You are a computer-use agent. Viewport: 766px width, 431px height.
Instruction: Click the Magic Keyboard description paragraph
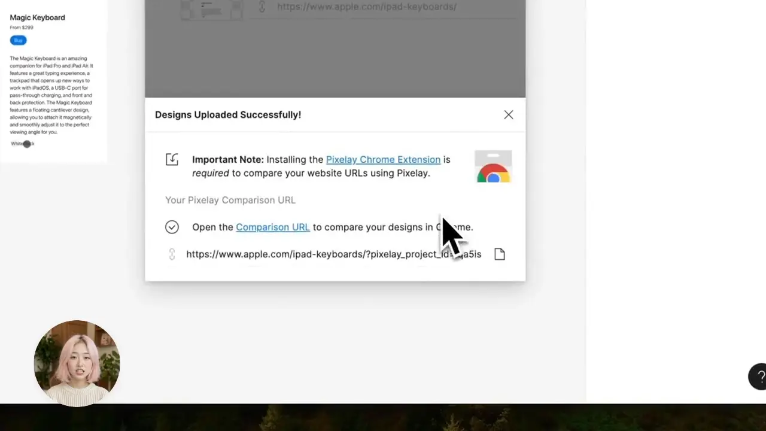(51, 95)
